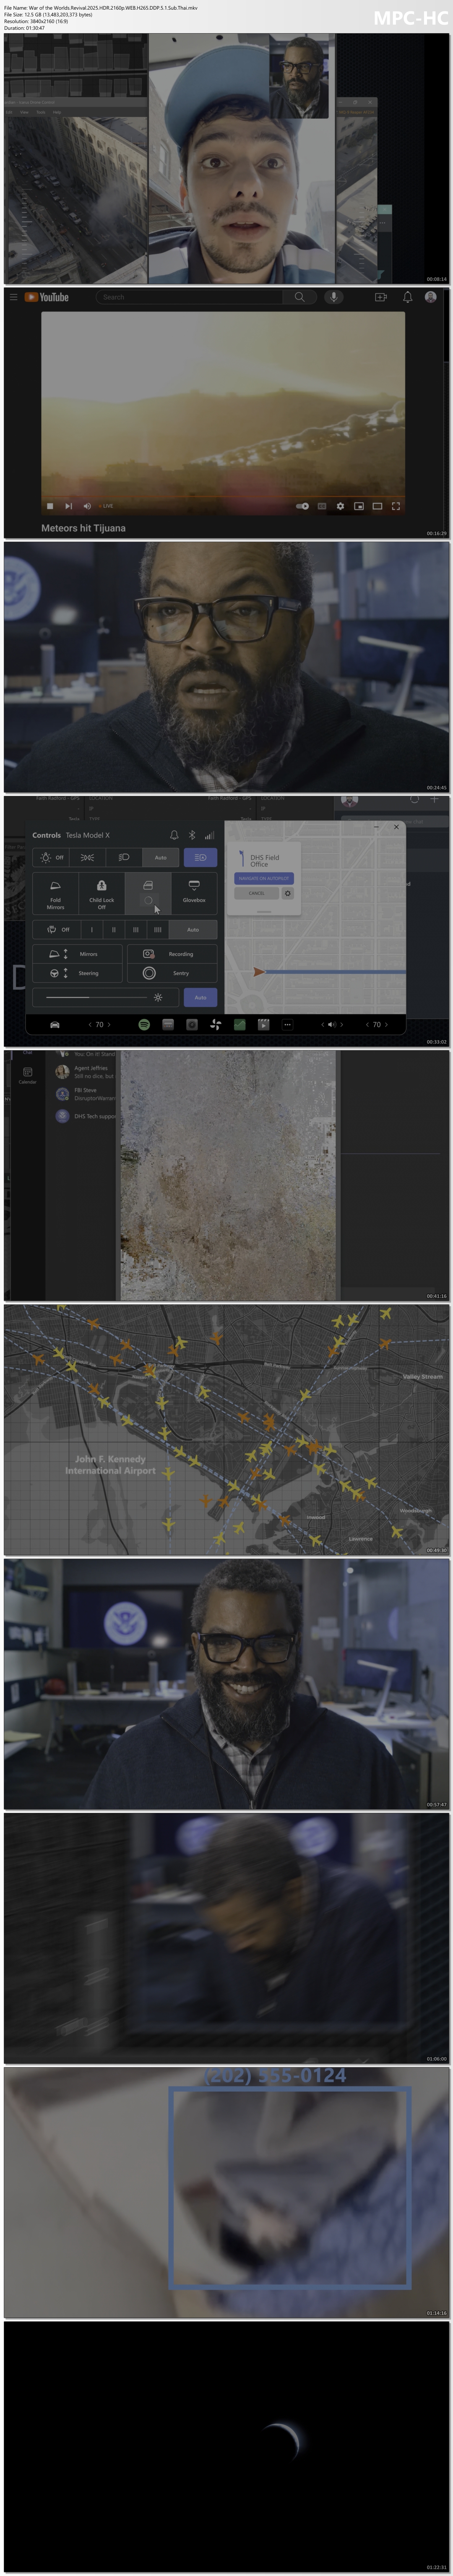
Task: Mute the YouTube player volume
Action: tap(87, 506)
